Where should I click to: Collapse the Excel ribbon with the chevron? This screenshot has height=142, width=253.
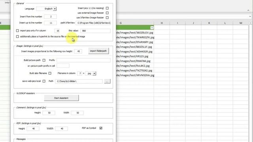coord(248,10)
